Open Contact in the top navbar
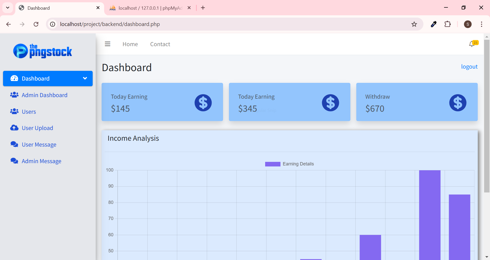This screenshot has width=490, height=260. point(160,44)
